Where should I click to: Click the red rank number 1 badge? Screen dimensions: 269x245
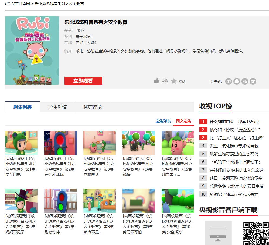point(203,122)
